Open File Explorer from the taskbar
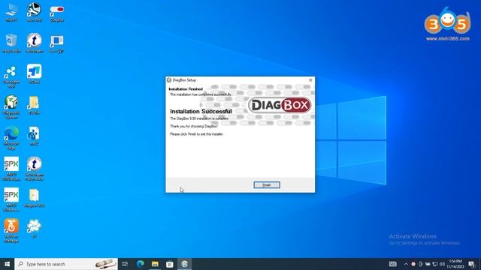 pos(155,264)
